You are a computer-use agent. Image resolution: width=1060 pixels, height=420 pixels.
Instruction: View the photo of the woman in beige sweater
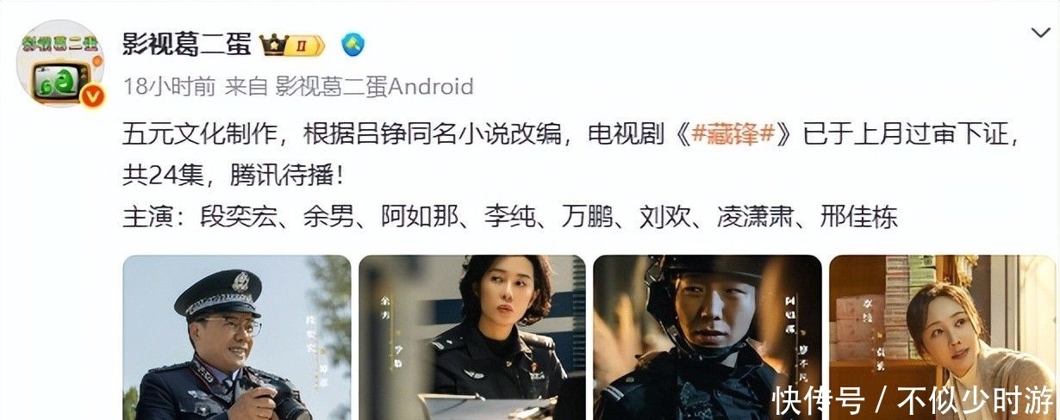(x=943, y=337)
